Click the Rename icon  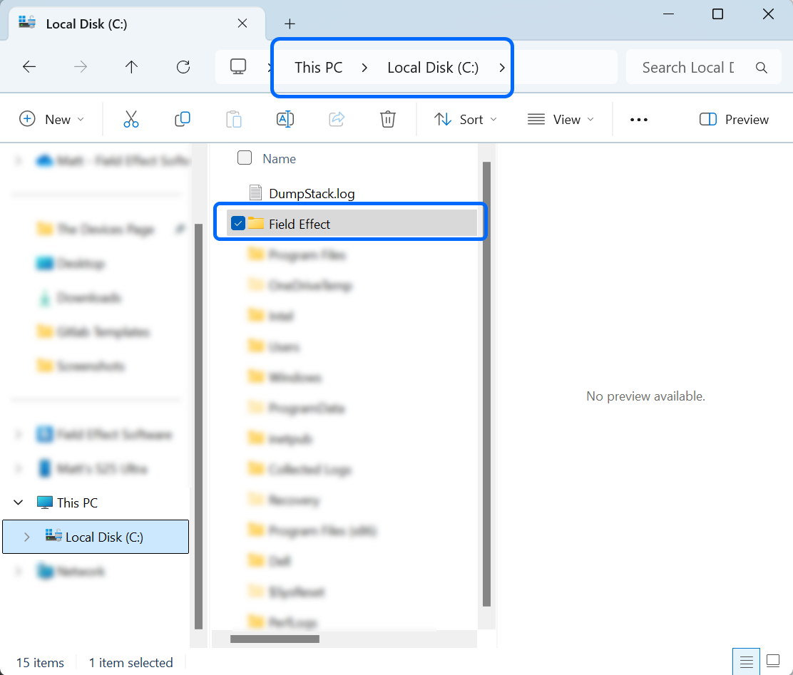pos(285,119)
